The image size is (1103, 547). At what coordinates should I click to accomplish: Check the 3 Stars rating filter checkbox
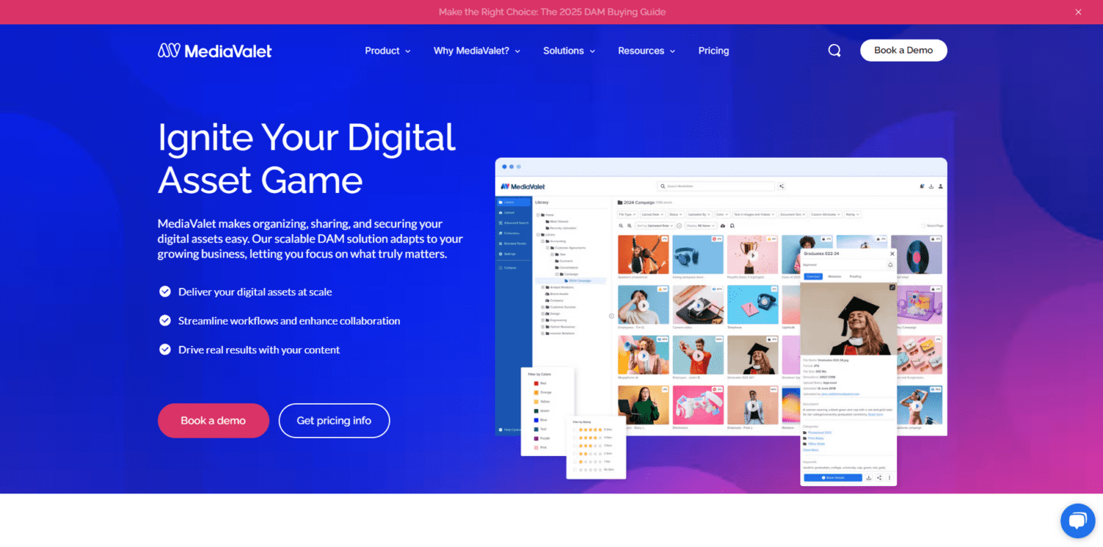tap(575, 446)
